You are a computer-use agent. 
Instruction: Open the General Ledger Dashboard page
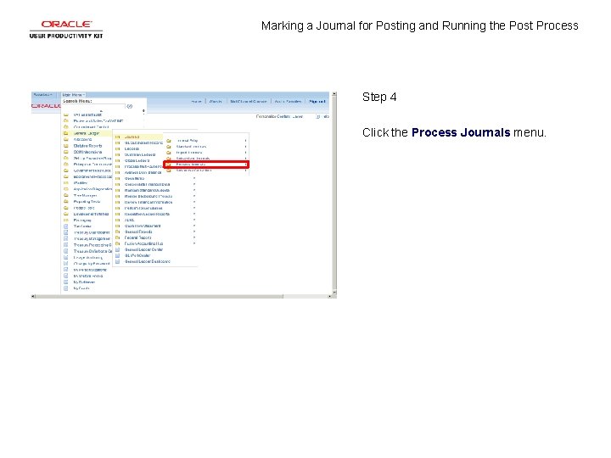click(148, 262)
